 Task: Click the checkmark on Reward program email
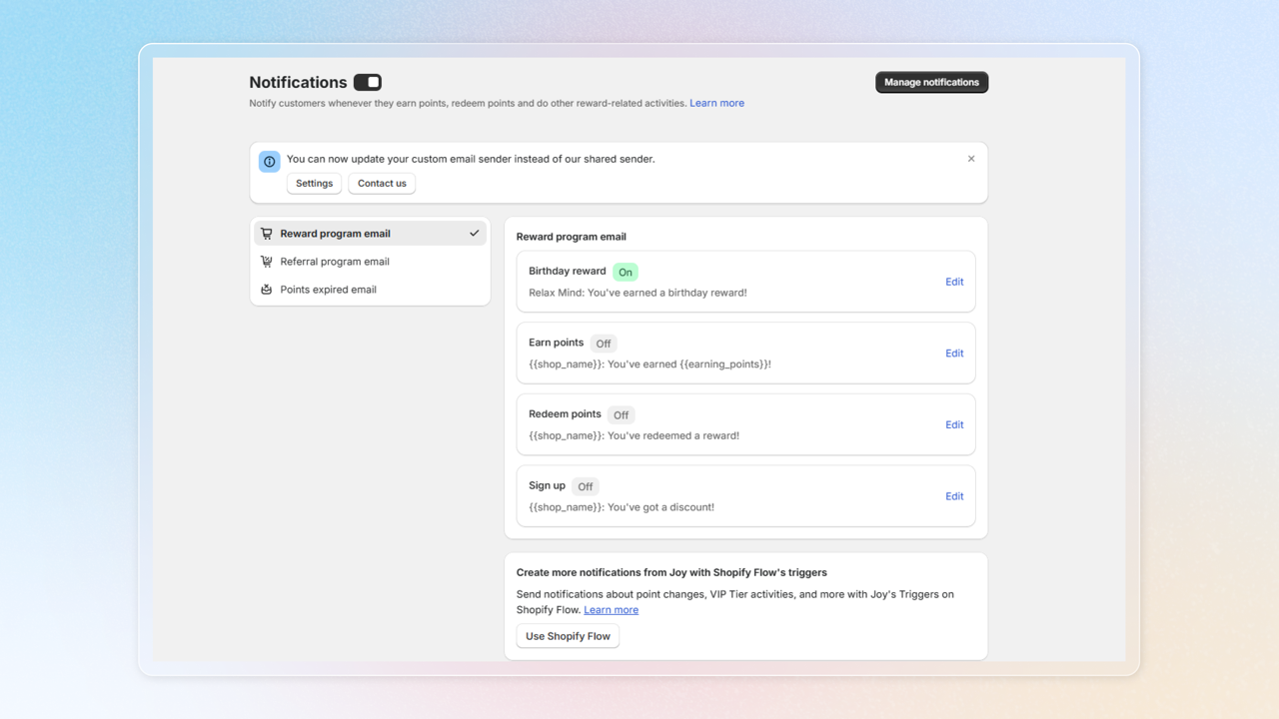[x=475, y=234]
